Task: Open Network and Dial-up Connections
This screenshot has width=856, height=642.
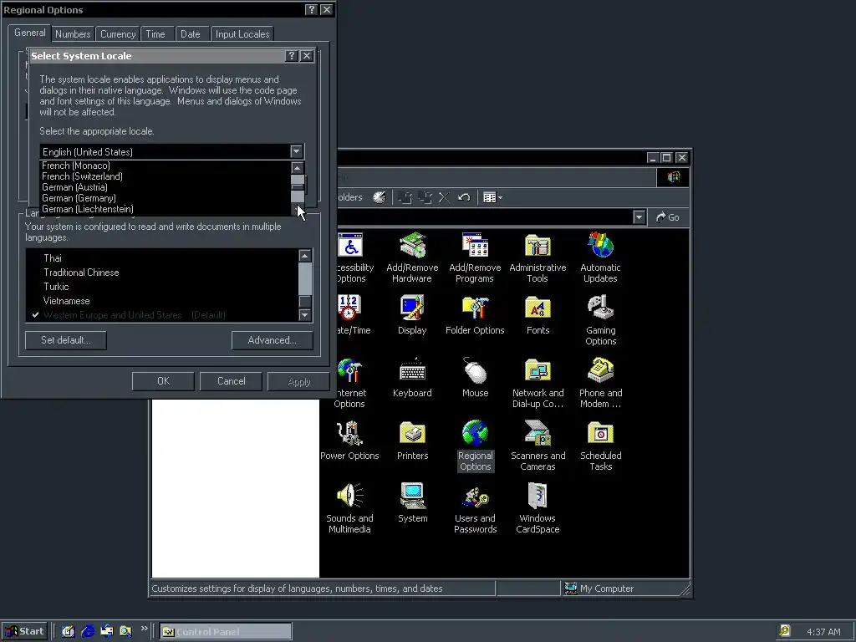Action: [538, 383]
